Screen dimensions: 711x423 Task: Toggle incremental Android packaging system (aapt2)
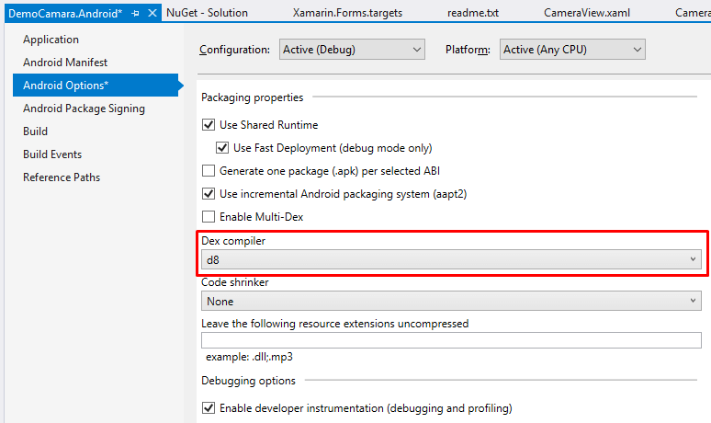click(x=209, y=194)
